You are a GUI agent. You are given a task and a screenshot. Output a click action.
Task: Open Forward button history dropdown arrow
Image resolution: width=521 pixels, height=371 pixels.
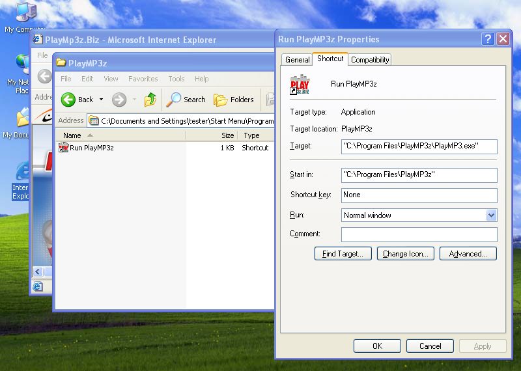click(134, 100)
